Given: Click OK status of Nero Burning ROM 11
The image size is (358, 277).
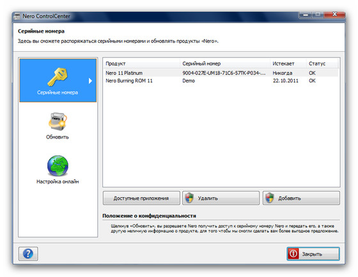Looking at the screenshot, I should 312,80.
